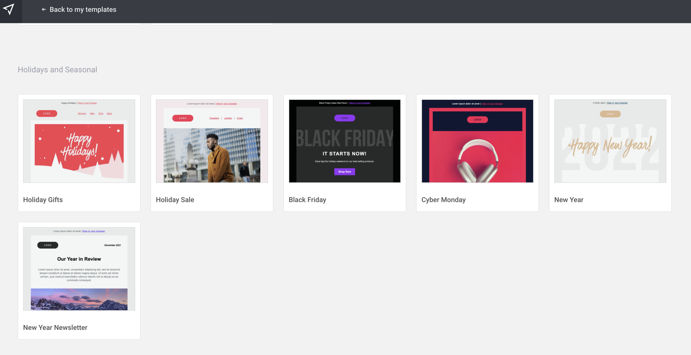Click the New Year Newsletter title text

point(55,328)
